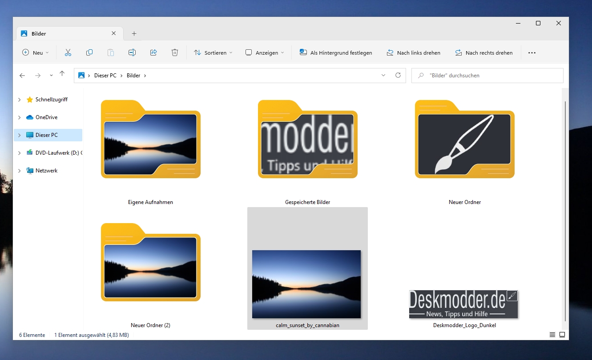Click the Neuer Ordner (2) label text
This screenshot has width=592, height=360.
point(150,325)
